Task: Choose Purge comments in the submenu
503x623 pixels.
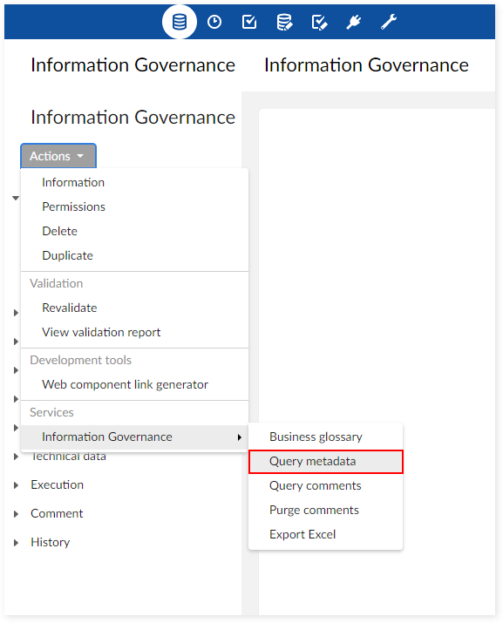Action: (326, 510)
